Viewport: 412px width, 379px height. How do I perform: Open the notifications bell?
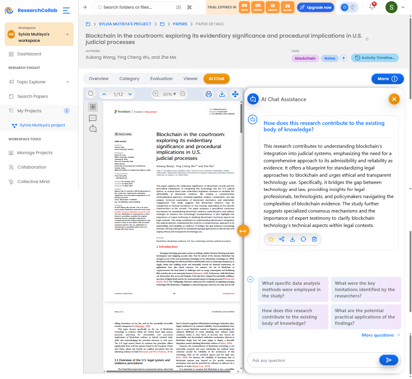click(372, 7)
